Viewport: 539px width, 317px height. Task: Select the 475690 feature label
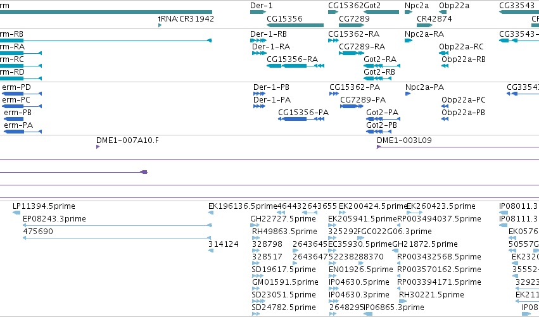38,232
